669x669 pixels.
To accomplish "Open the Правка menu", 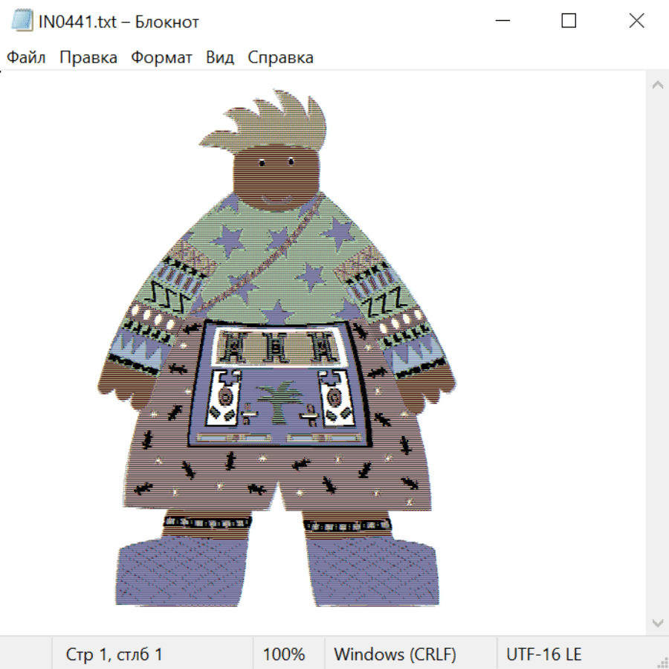I will [88, 58].
